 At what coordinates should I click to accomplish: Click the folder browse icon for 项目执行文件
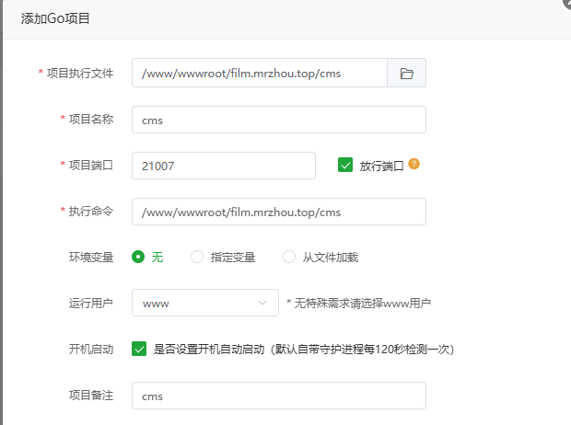pyautogui.click(x=406, y=74)
